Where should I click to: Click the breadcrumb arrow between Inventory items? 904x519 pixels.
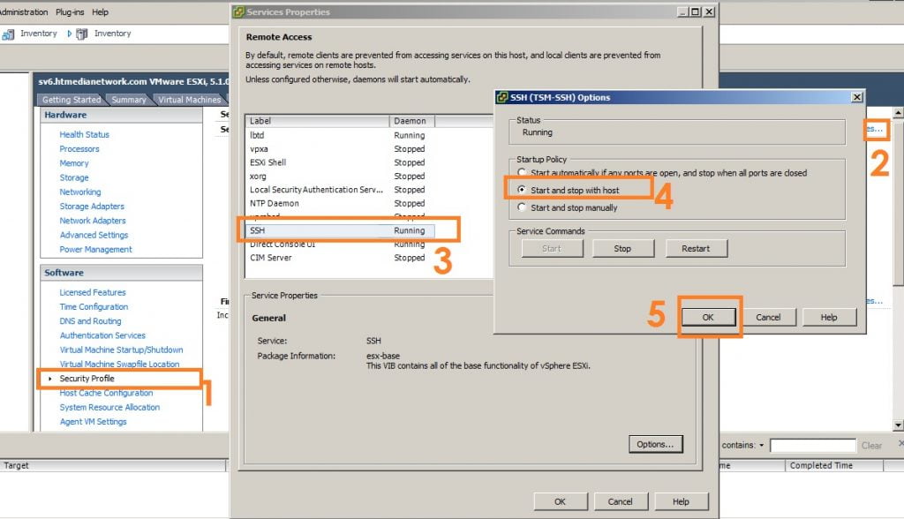69,34
